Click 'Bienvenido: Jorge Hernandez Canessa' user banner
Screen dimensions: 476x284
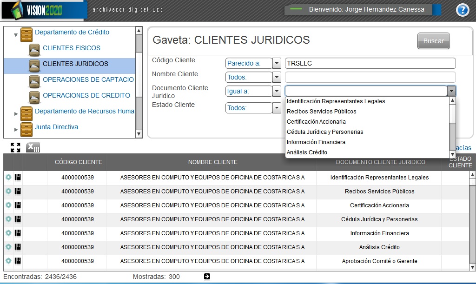[366, 9]
